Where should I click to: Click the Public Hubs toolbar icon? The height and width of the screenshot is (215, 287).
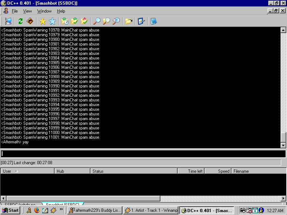point(8,21)
